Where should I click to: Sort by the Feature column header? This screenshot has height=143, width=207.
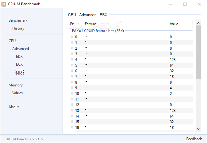pos(90,24)
